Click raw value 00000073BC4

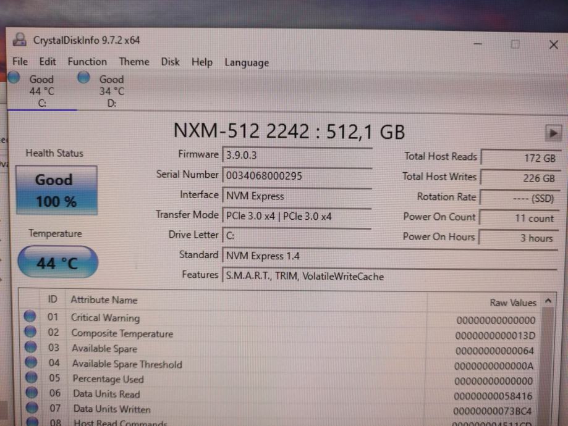point(493,411)
